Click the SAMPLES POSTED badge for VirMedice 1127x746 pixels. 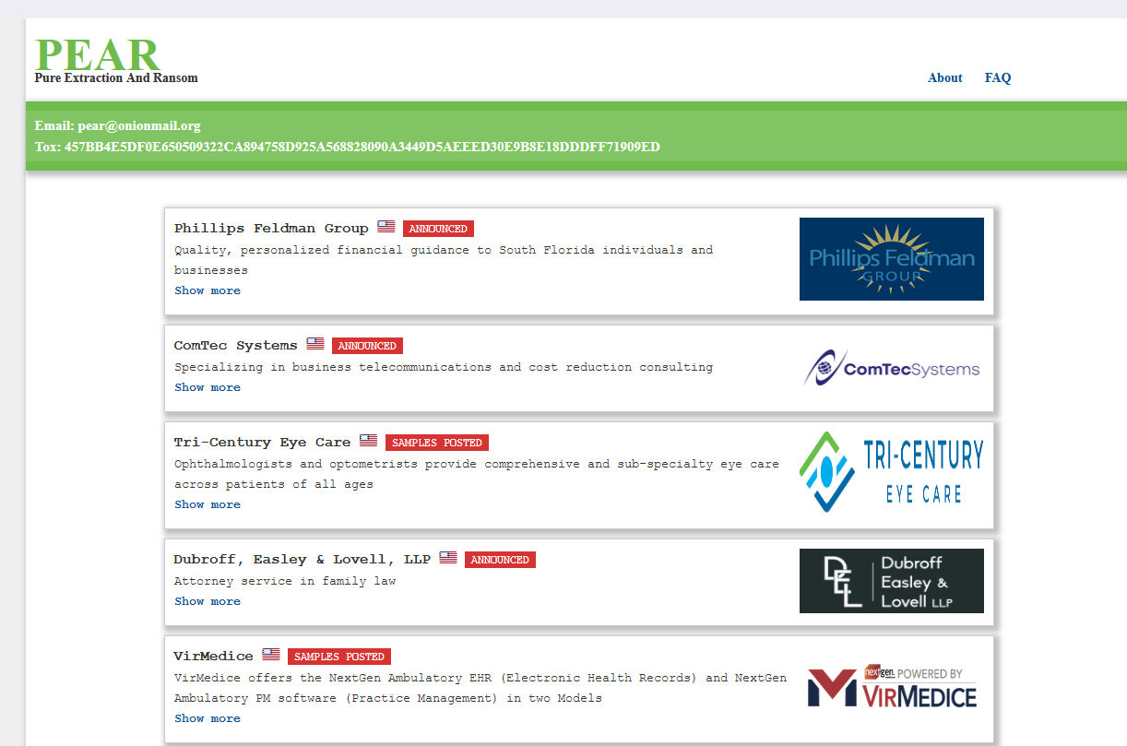[x=339, y=657]
